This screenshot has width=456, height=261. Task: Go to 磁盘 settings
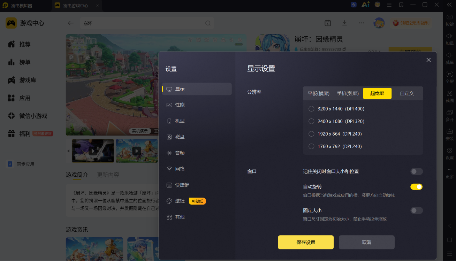point(197,137)
